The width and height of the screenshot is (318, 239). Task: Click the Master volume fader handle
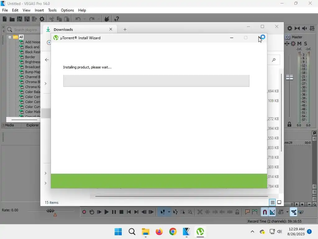click(289, 77)
